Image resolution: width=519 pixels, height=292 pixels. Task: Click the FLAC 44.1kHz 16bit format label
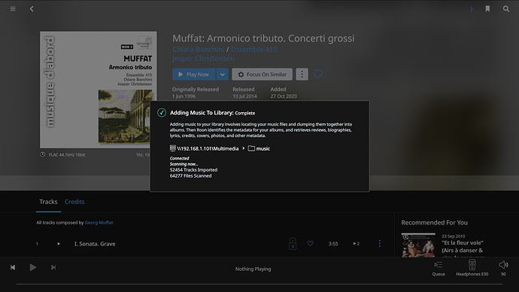coord(67,154)
